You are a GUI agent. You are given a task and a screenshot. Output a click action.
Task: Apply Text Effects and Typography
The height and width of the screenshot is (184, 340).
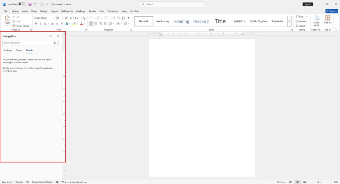point(67,24)
